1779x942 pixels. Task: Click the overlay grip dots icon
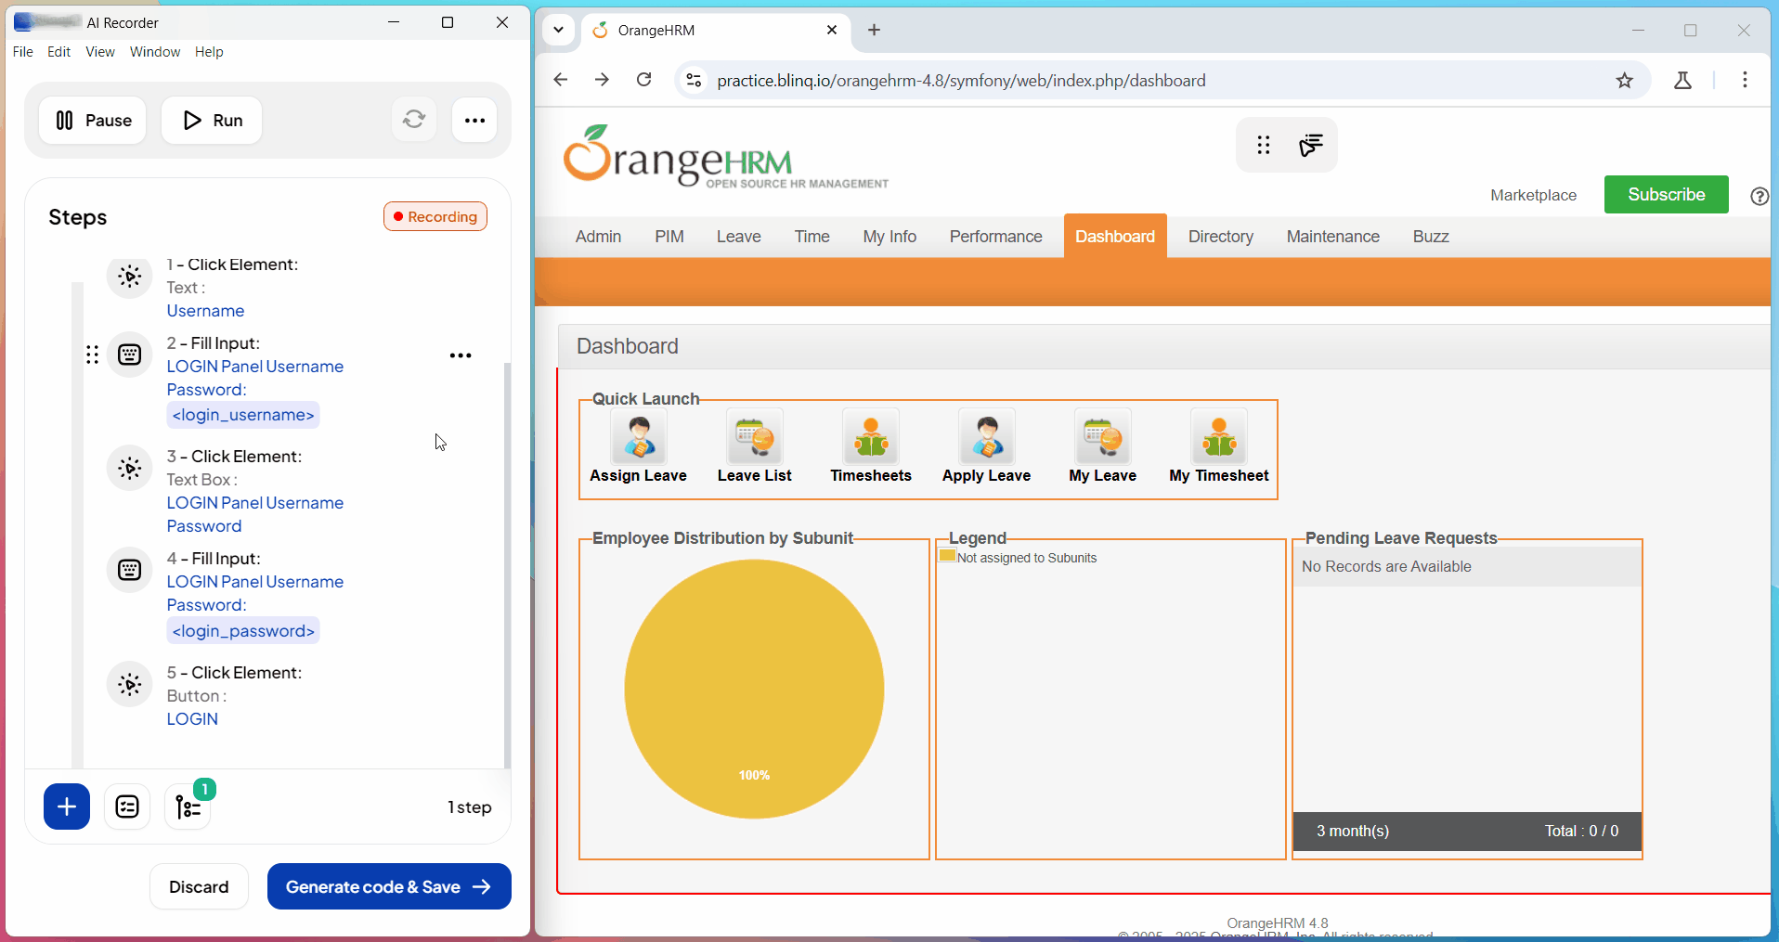pos(1264,145)
